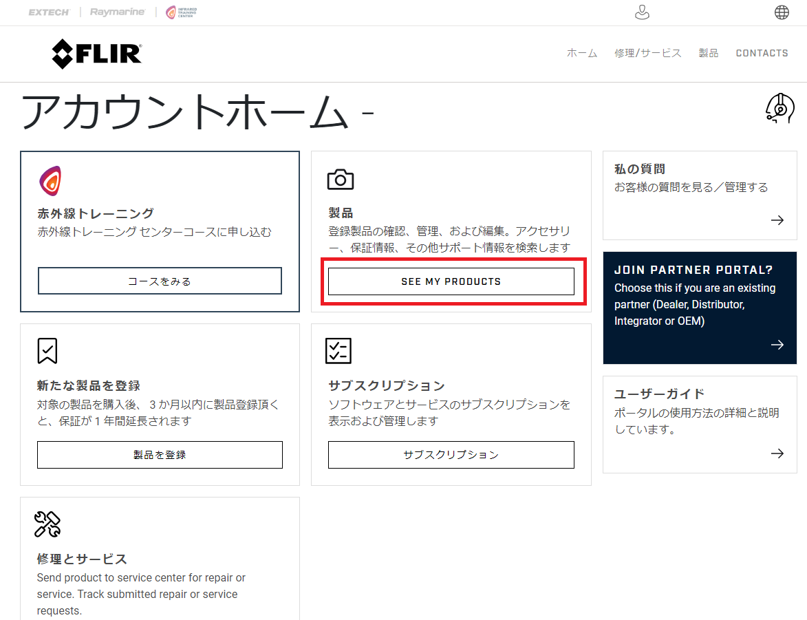Click the tools icon above 修理とサービス
Viewport: 807px width, 620px height.
coord(47,524)
